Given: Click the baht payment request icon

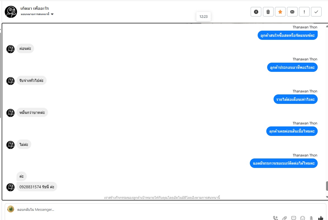Looking at the screenshot, I should [x=311, y=218].
